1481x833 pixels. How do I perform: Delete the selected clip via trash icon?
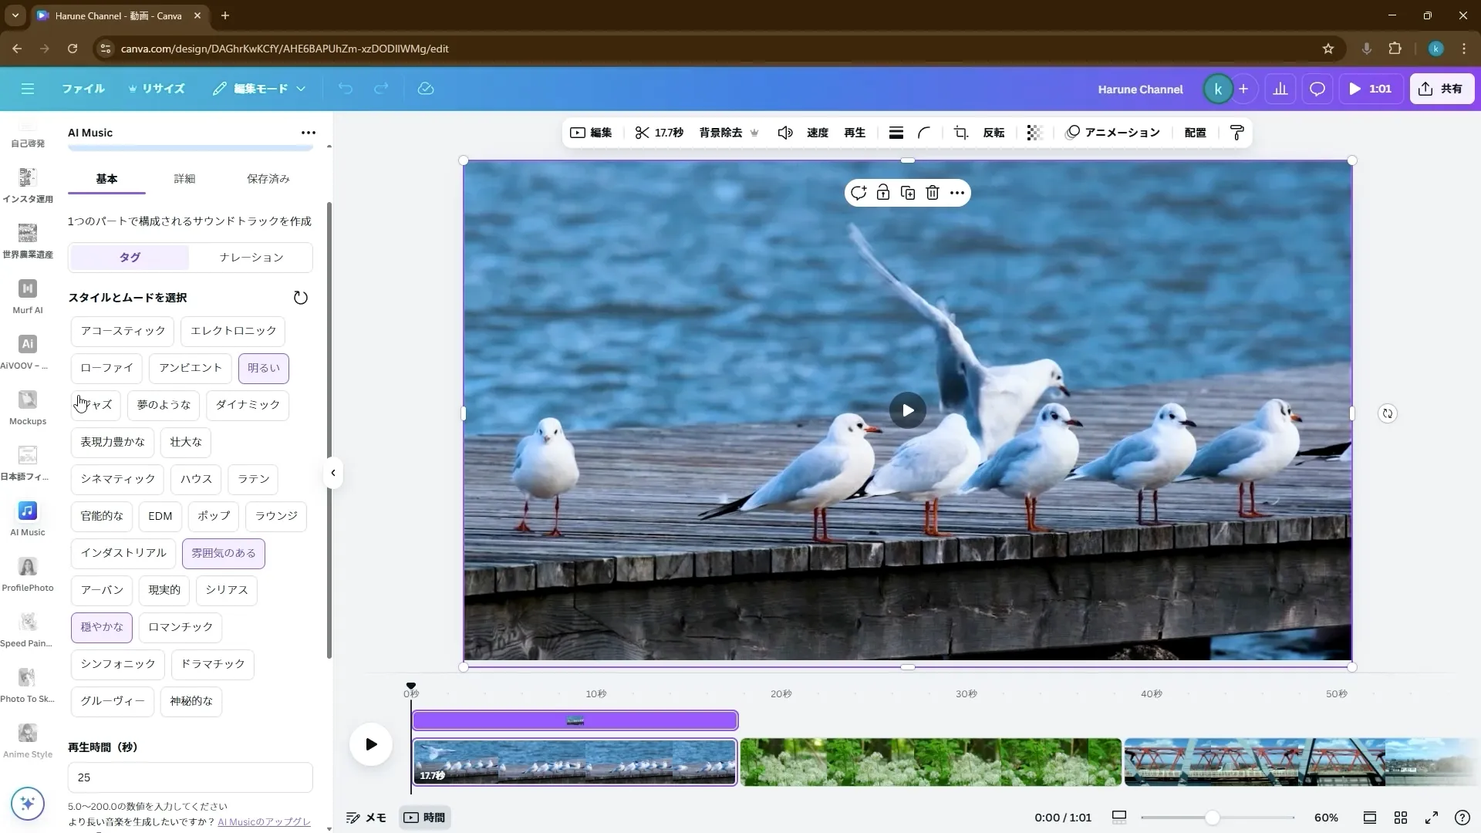[932, 192]
